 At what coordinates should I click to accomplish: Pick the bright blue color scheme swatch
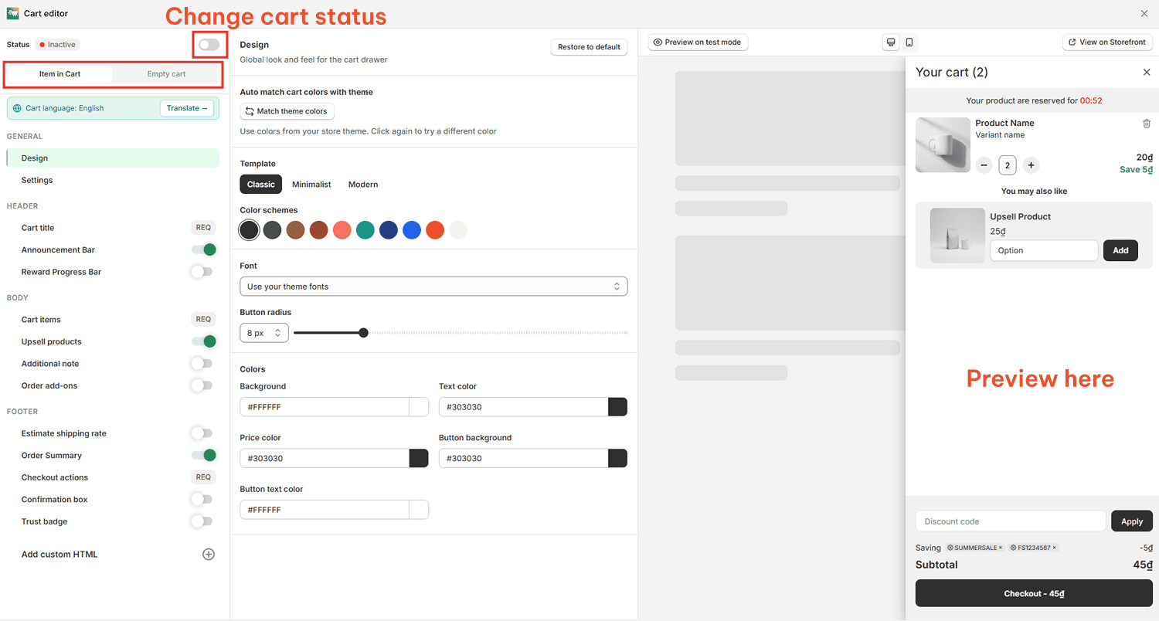[412, 230]
